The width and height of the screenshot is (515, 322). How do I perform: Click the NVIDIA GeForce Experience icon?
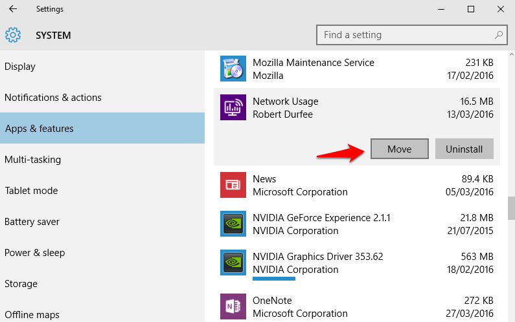tap(233, 224)
